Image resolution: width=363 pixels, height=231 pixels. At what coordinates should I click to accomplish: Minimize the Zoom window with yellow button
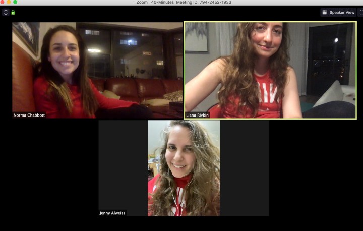click(x=9, y=2)
